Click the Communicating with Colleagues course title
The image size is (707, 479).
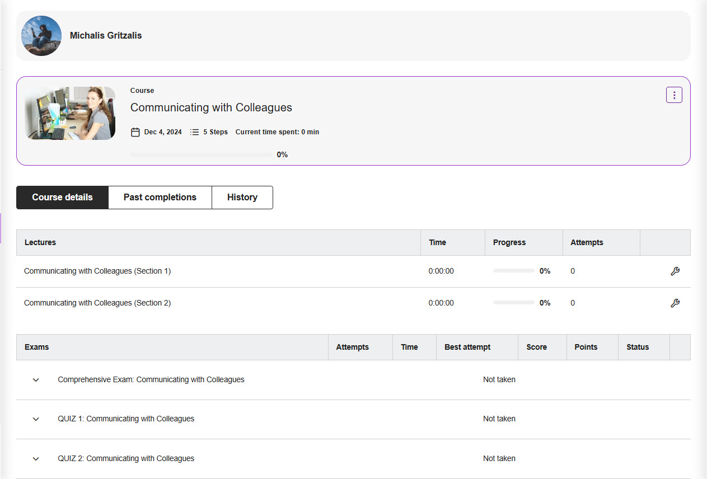tap(211, 107)
